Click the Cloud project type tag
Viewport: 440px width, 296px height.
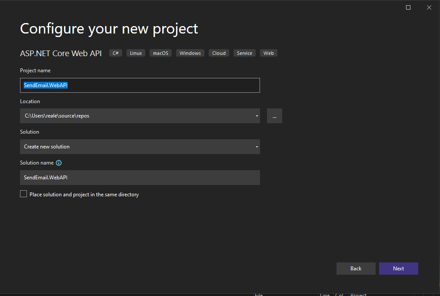219,53
